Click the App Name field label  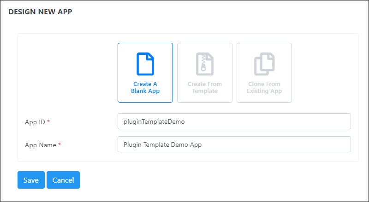(41, 145)
